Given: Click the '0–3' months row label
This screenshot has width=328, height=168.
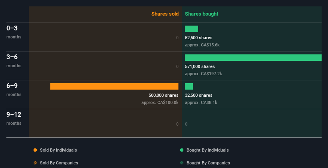Looking at the screenshot, I should [12, 28].
